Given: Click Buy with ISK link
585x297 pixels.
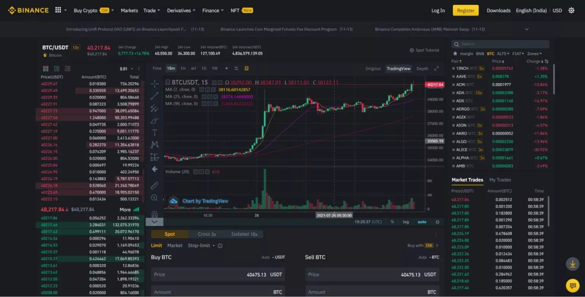Looking at the screenshot, I should click(x=423, y=246).
